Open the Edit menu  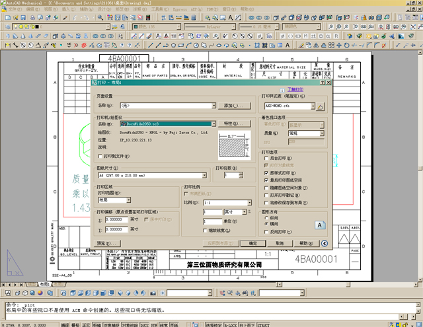pyautogui.click(x=32, y=9)
